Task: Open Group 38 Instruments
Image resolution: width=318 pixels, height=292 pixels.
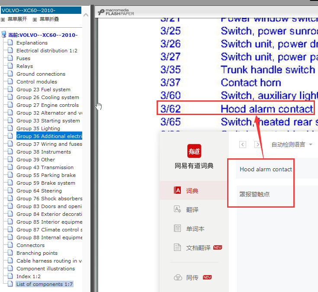Action: [44, 152]
